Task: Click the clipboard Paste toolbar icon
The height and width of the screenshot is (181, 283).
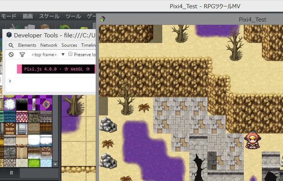Action: pyautogui.click(x=45, y=27)
